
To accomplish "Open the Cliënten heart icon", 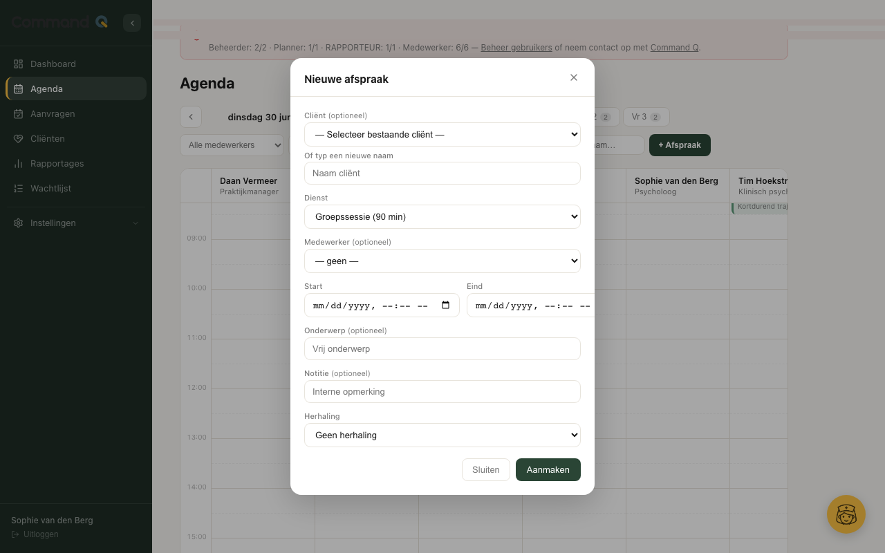I will pos(19,138).
